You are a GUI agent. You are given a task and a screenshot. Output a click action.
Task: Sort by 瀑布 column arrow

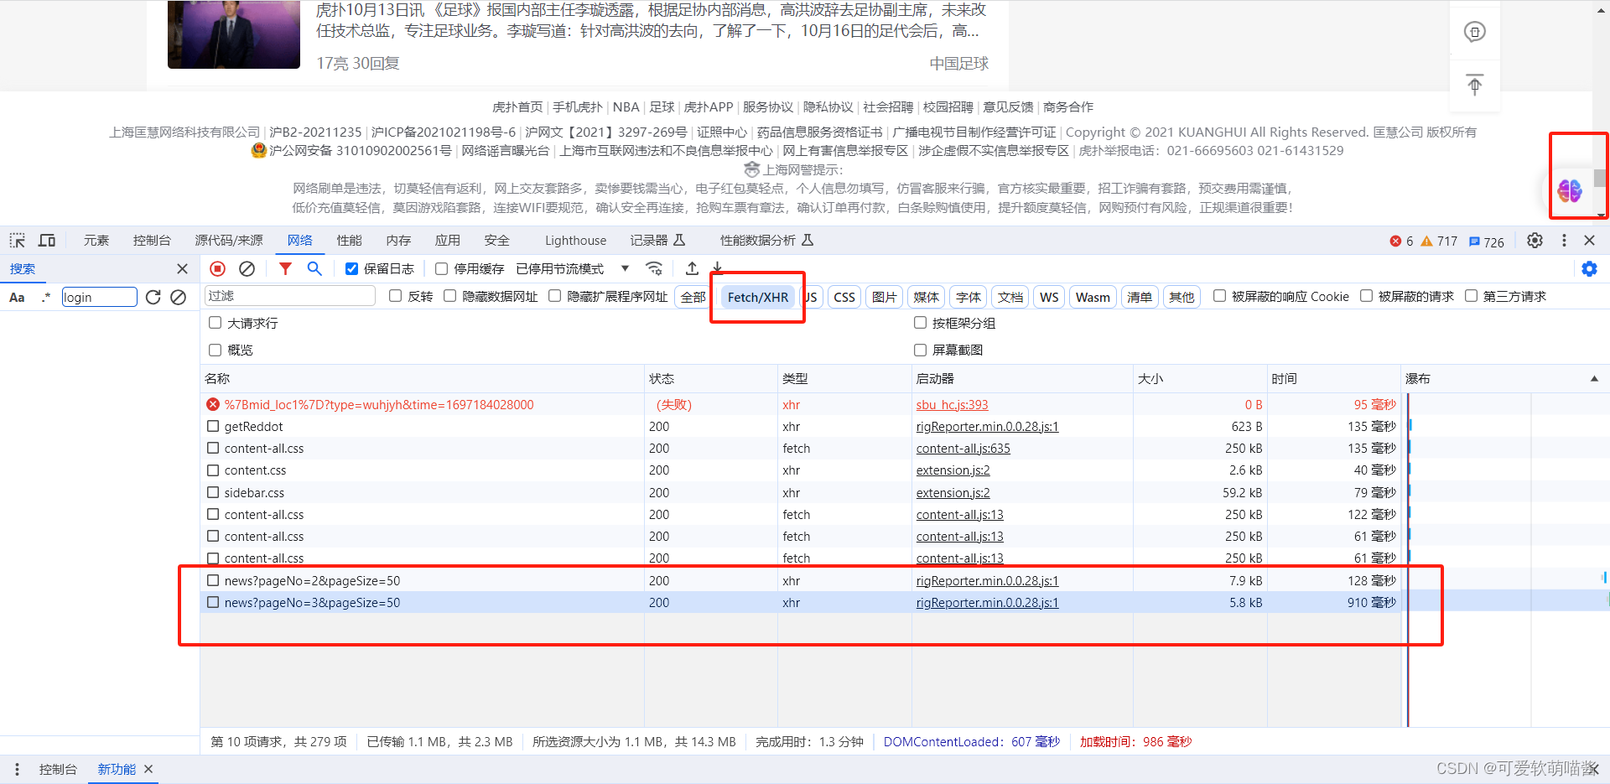(x=1594, y=379)
